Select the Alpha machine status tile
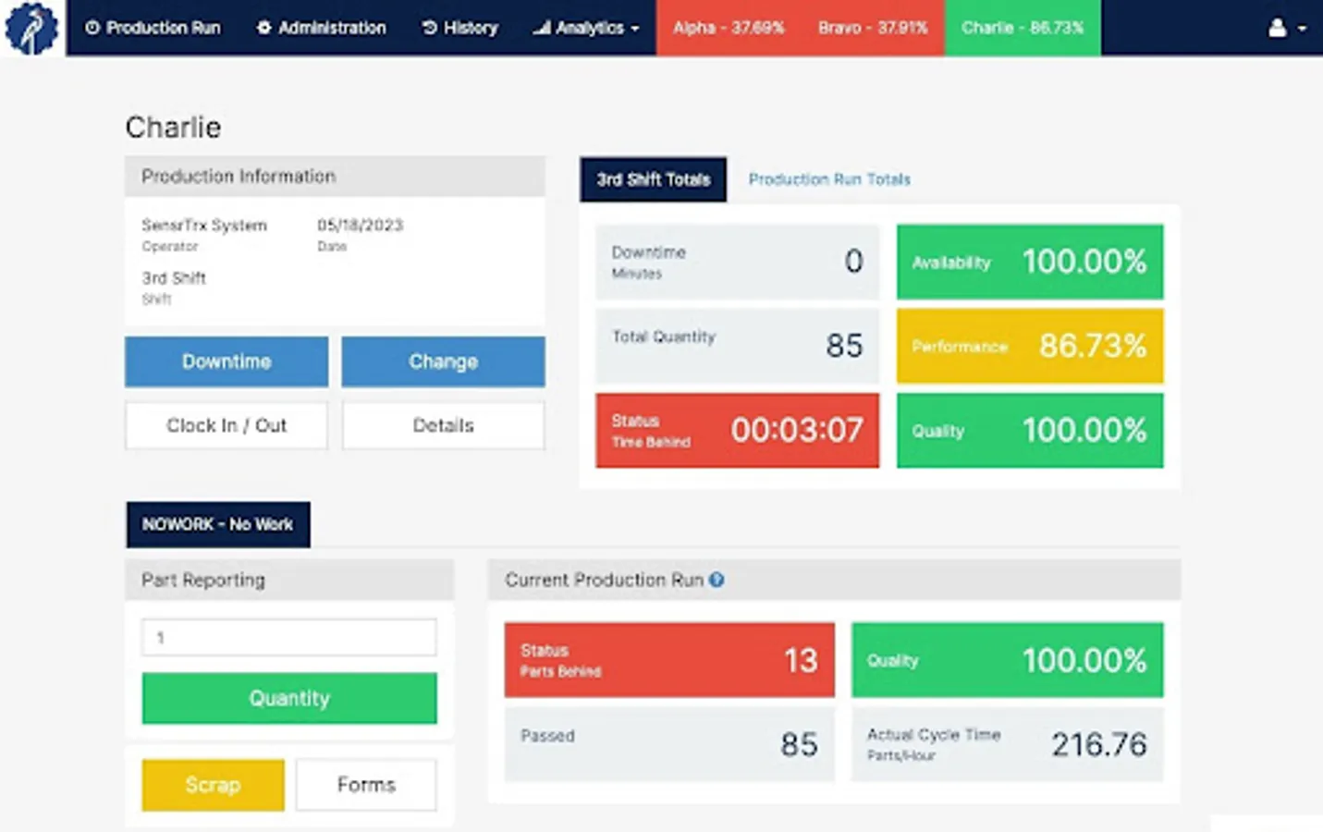 click(729, 28)
